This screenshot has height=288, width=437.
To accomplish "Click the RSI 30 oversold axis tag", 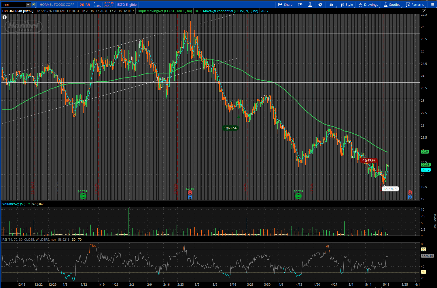I will [423, 272].
